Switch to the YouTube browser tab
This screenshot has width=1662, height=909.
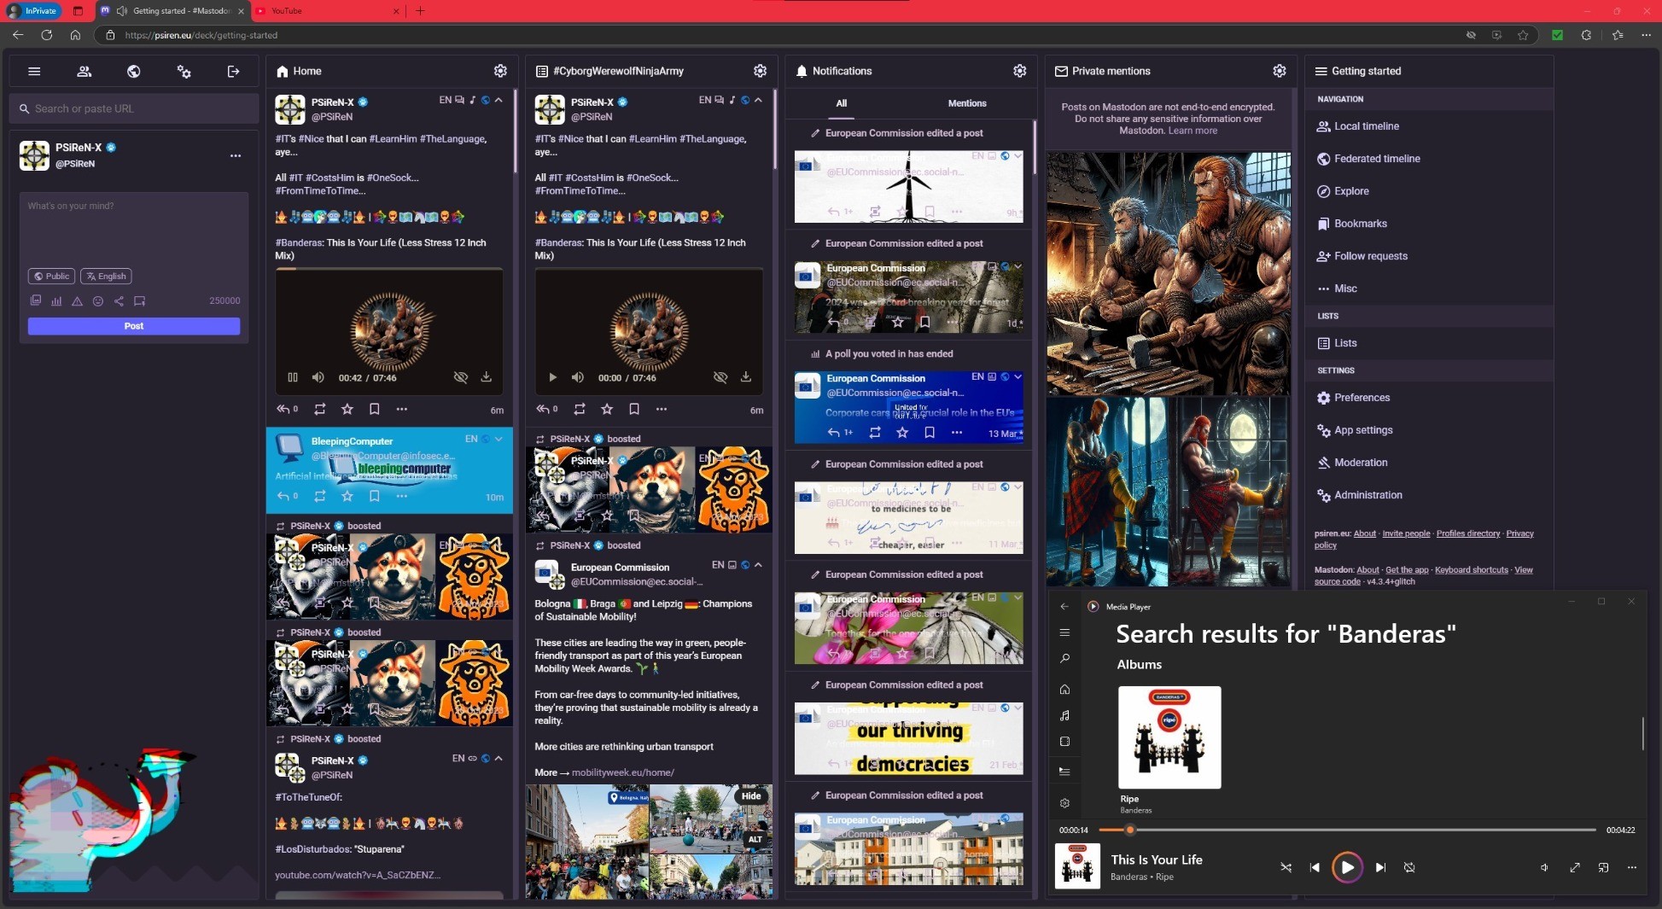328,11
